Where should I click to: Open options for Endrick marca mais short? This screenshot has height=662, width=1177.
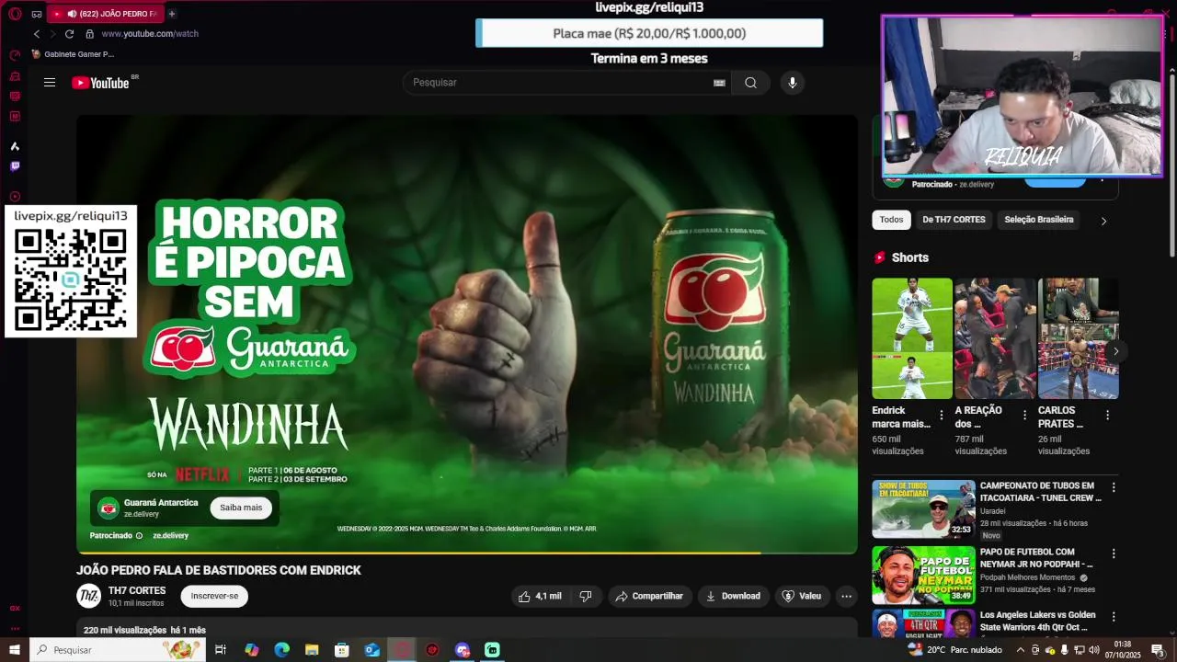pyautogui.click(x=941, y=416)
